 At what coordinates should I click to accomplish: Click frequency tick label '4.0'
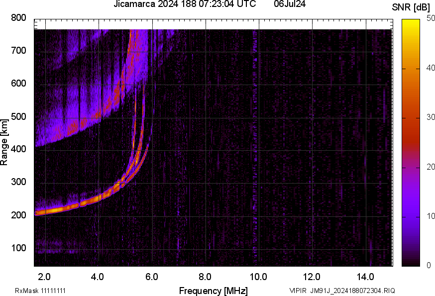tap(98, 277)
